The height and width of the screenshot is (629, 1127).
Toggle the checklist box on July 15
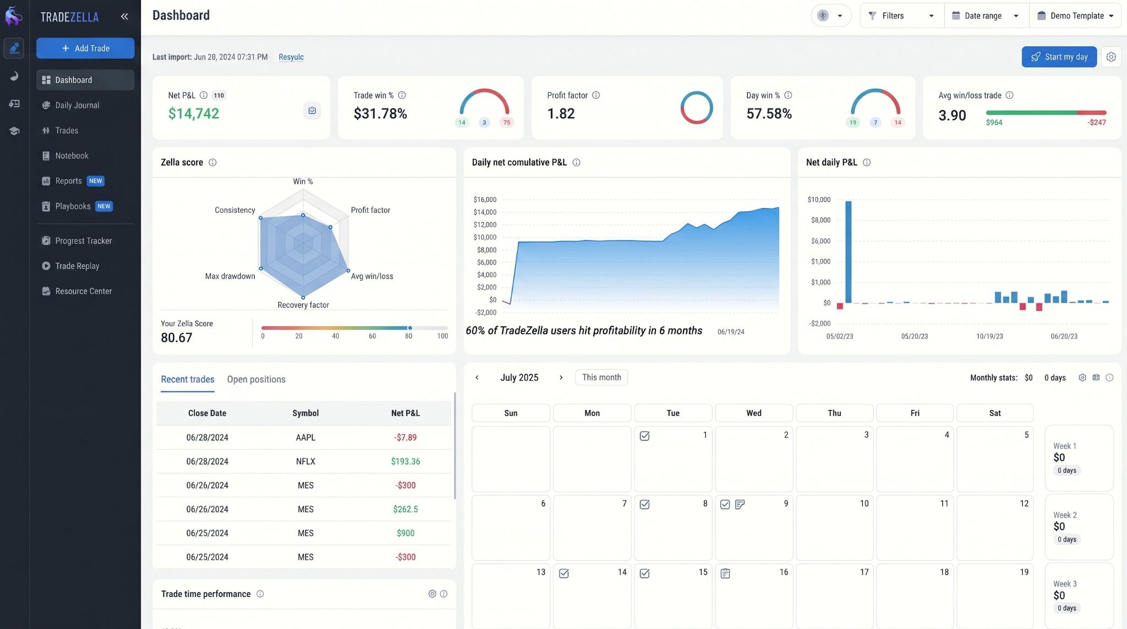[645, 573]
